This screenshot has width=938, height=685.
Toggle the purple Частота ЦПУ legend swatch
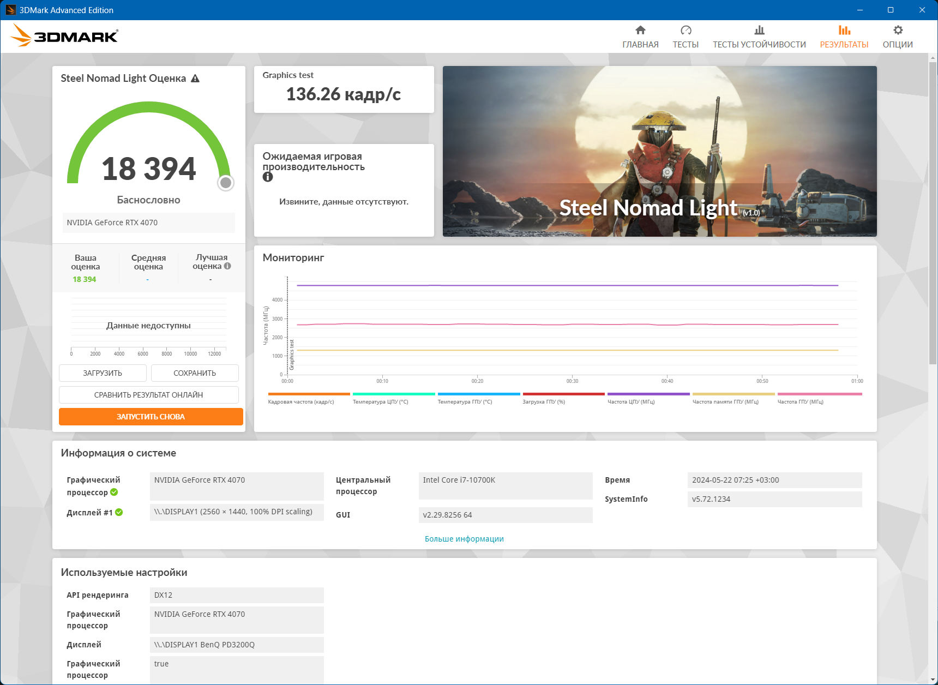click(x=648, y=394)
